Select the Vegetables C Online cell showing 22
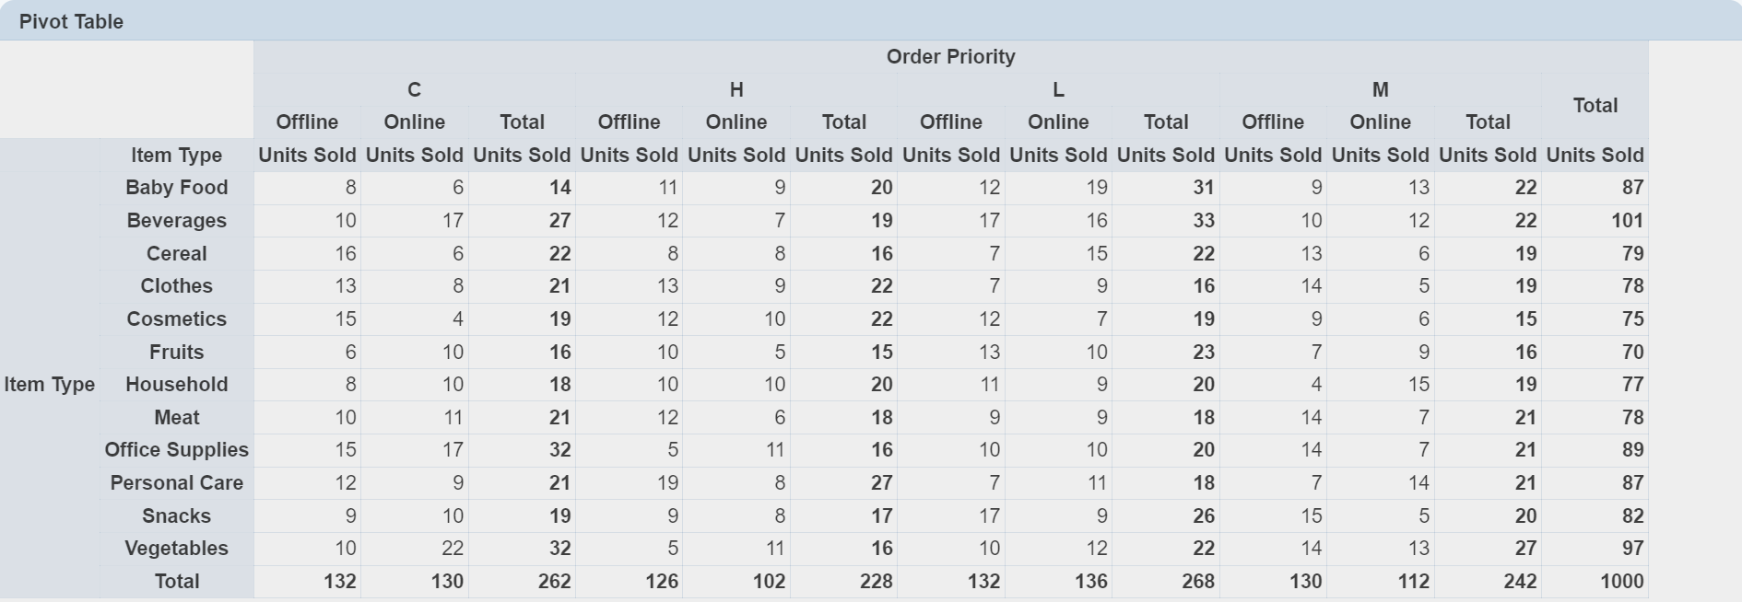1742x602 pixels. click(452, 549)
